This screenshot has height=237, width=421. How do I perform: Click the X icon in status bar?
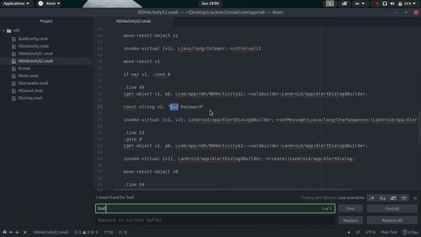(25, 232)
